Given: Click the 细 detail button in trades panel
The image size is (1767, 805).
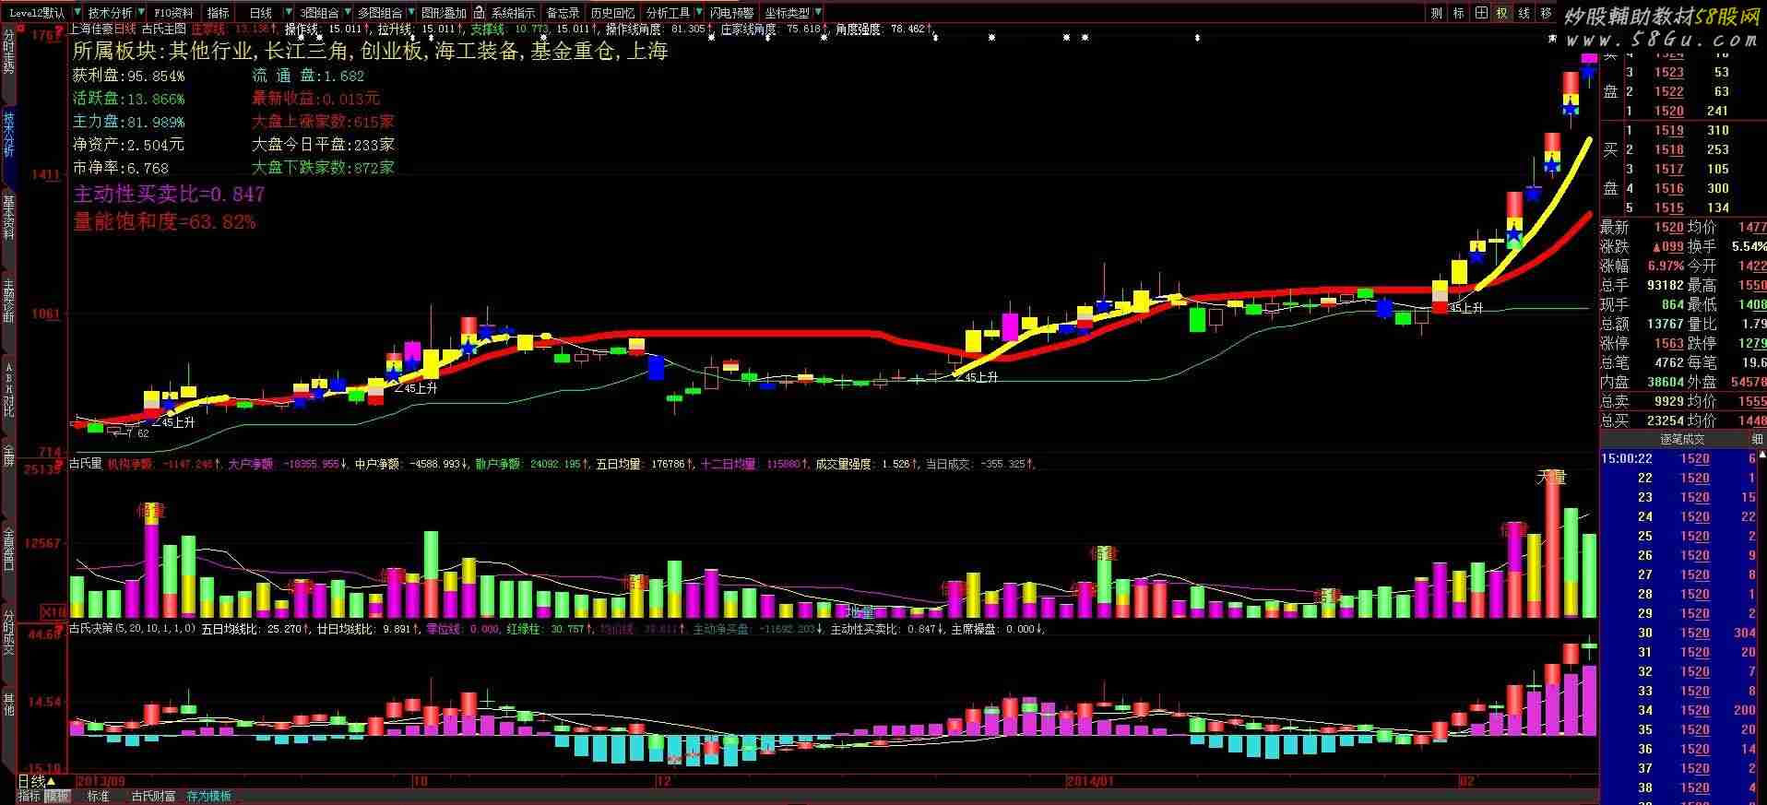Looking at the screenshot, I should click(1758, 439).
